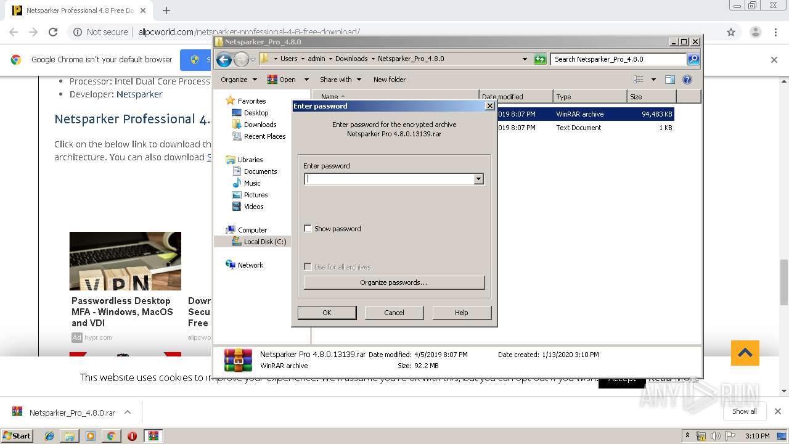Sort by Size column header
The image size is (789, 444).
click(652, 97)
